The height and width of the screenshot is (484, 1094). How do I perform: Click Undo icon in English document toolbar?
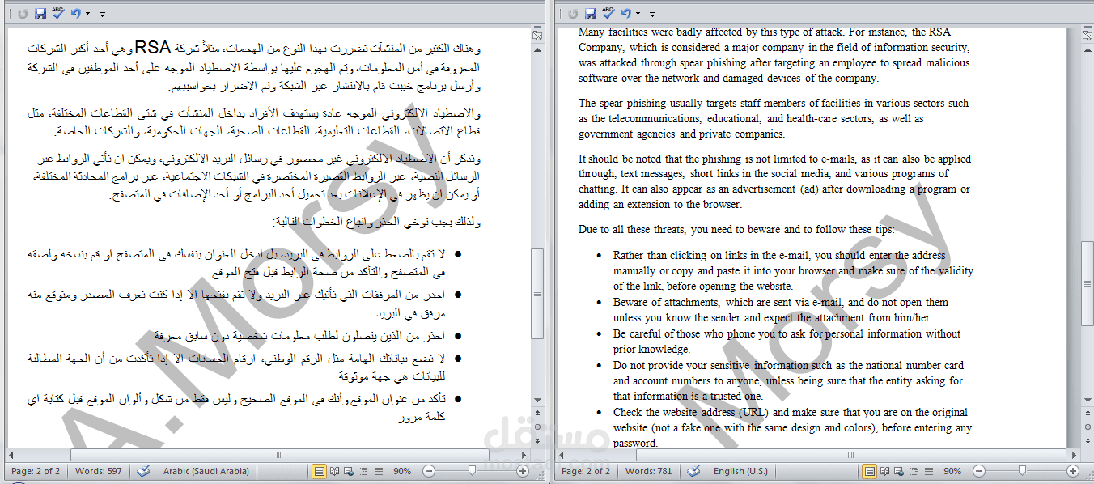point(625,14)
